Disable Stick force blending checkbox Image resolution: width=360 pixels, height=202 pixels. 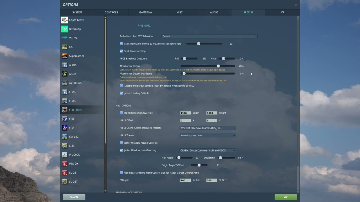(121, 51)
